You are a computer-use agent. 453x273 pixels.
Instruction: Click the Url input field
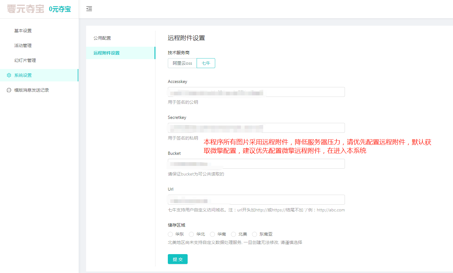point(256,200)
